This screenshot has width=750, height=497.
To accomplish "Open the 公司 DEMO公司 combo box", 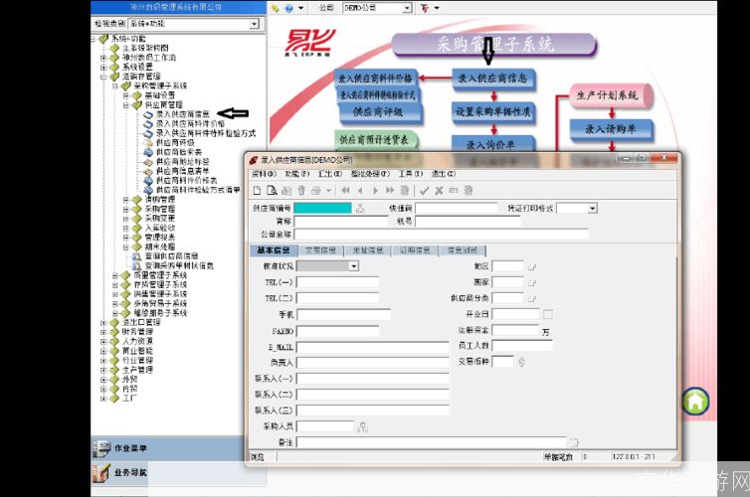I will (x=377, y=8).
